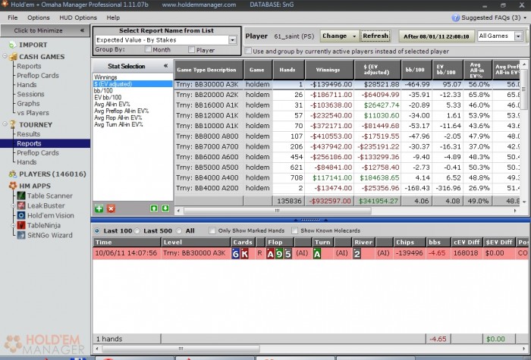Select the Avg Flop All-in EV% stat

tap(133, 117)
